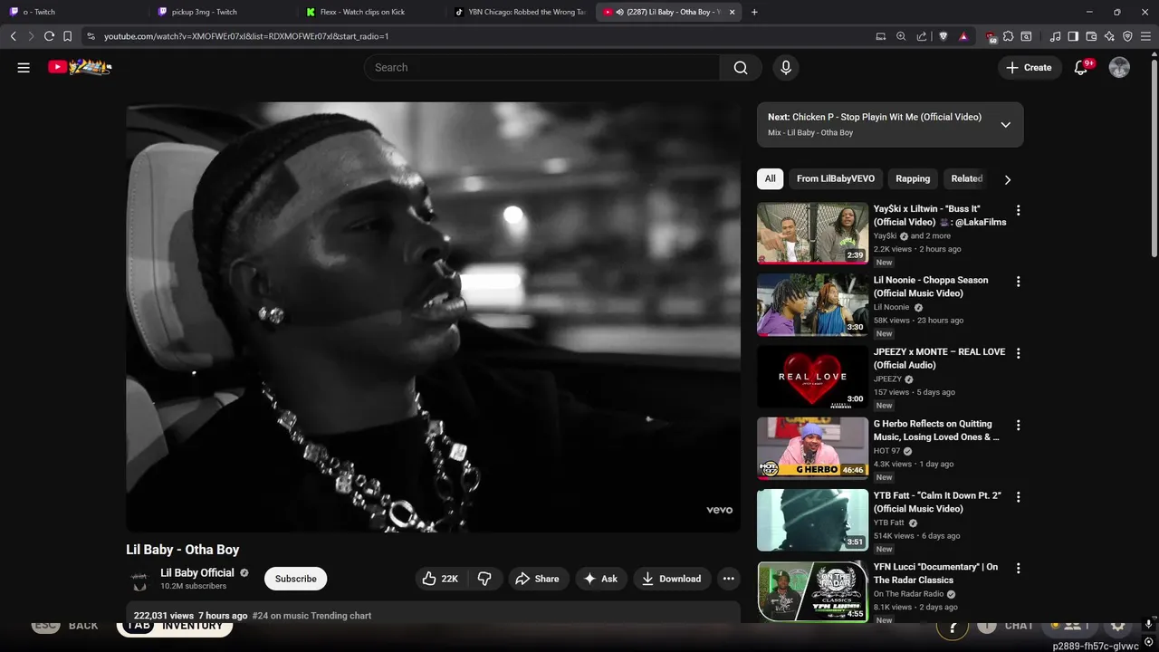The width and height of the screenshot is (1159, 652).
Task: Open the browser main menu icon
Action: [1146, 36]
